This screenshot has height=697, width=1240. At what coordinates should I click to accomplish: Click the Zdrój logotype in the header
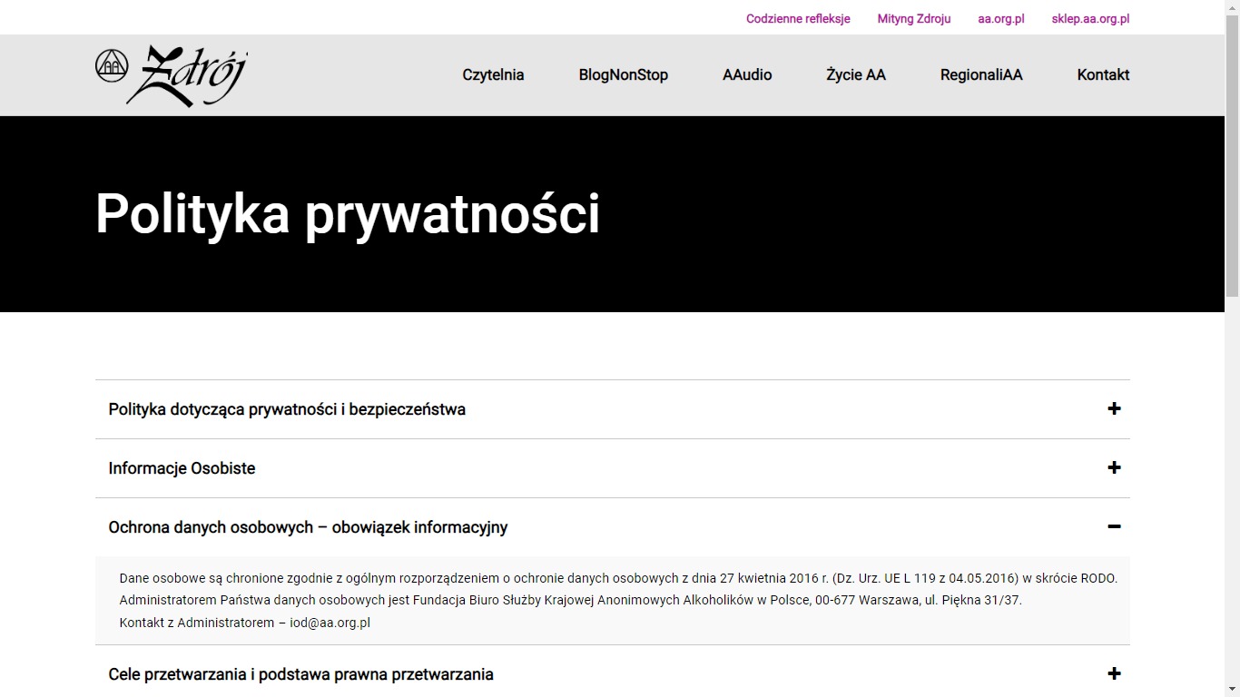192,74
